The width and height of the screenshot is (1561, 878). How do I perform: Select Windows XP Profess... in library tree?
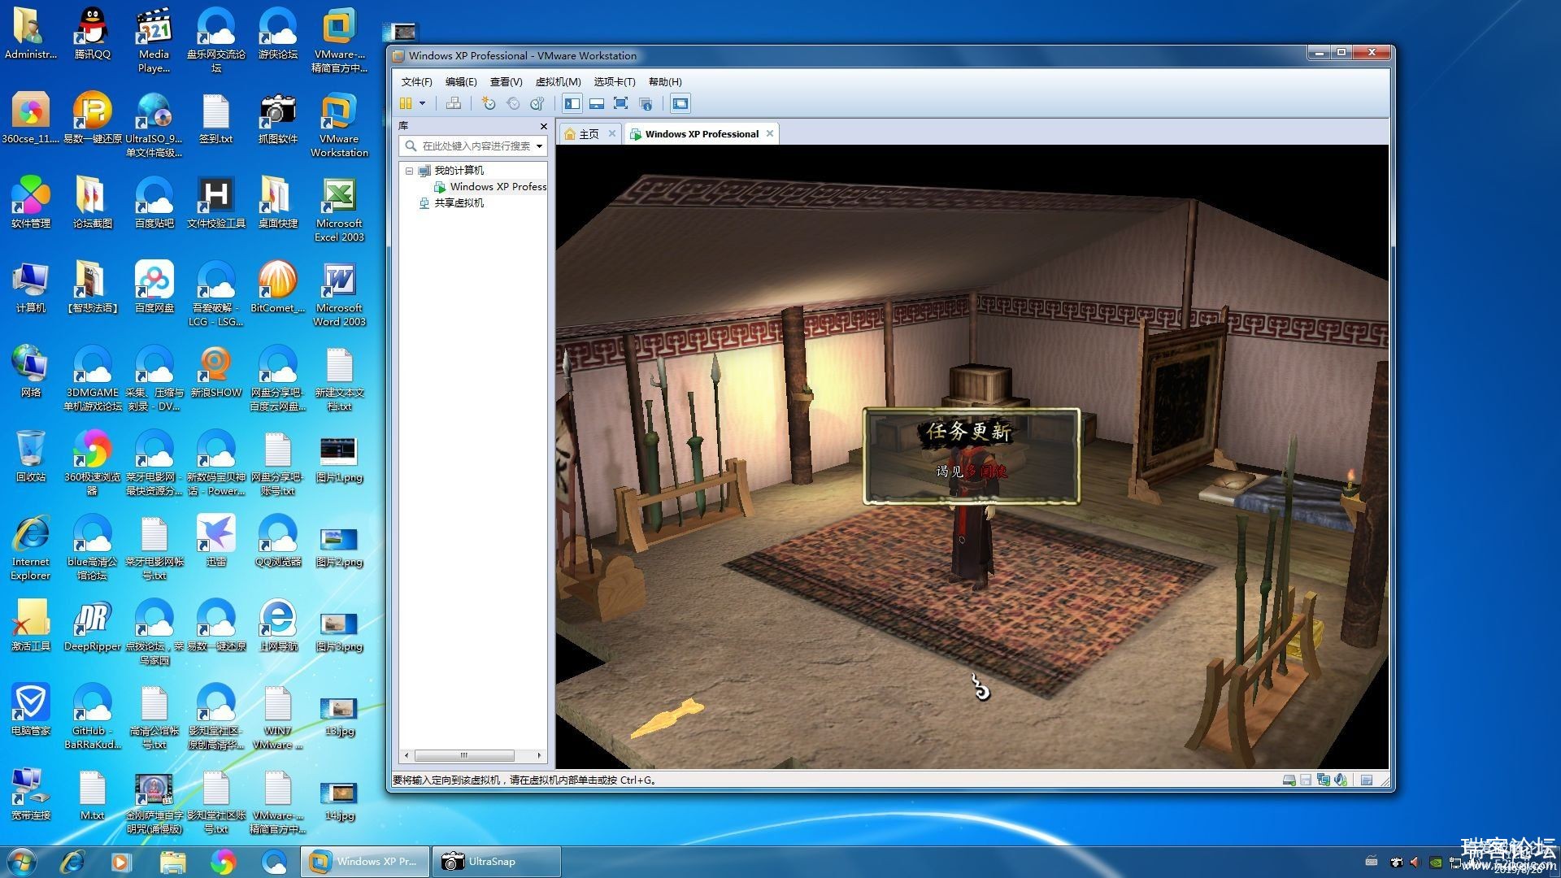point(490,187)
